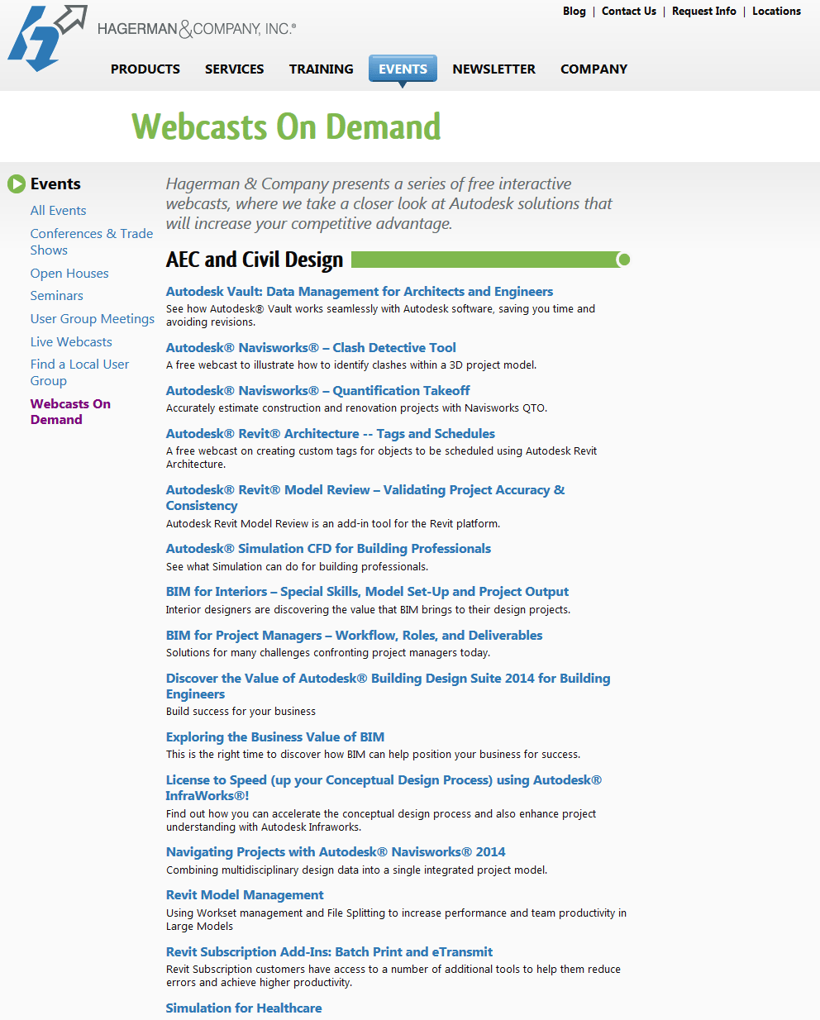This screenshot has height=1020, width=820.
Task: Visit the Blog page
Action: pyautogui.click(x=574, y=12)
